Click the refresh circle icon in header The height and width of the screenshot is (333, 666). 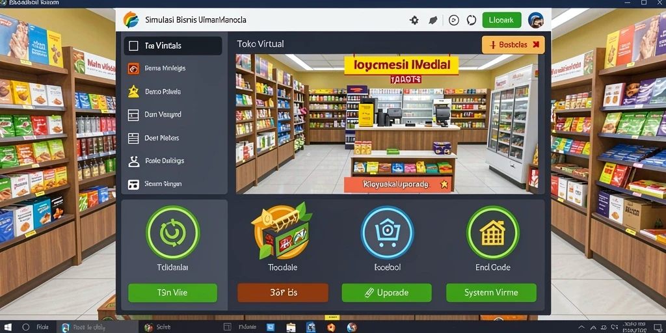(472, 20)
